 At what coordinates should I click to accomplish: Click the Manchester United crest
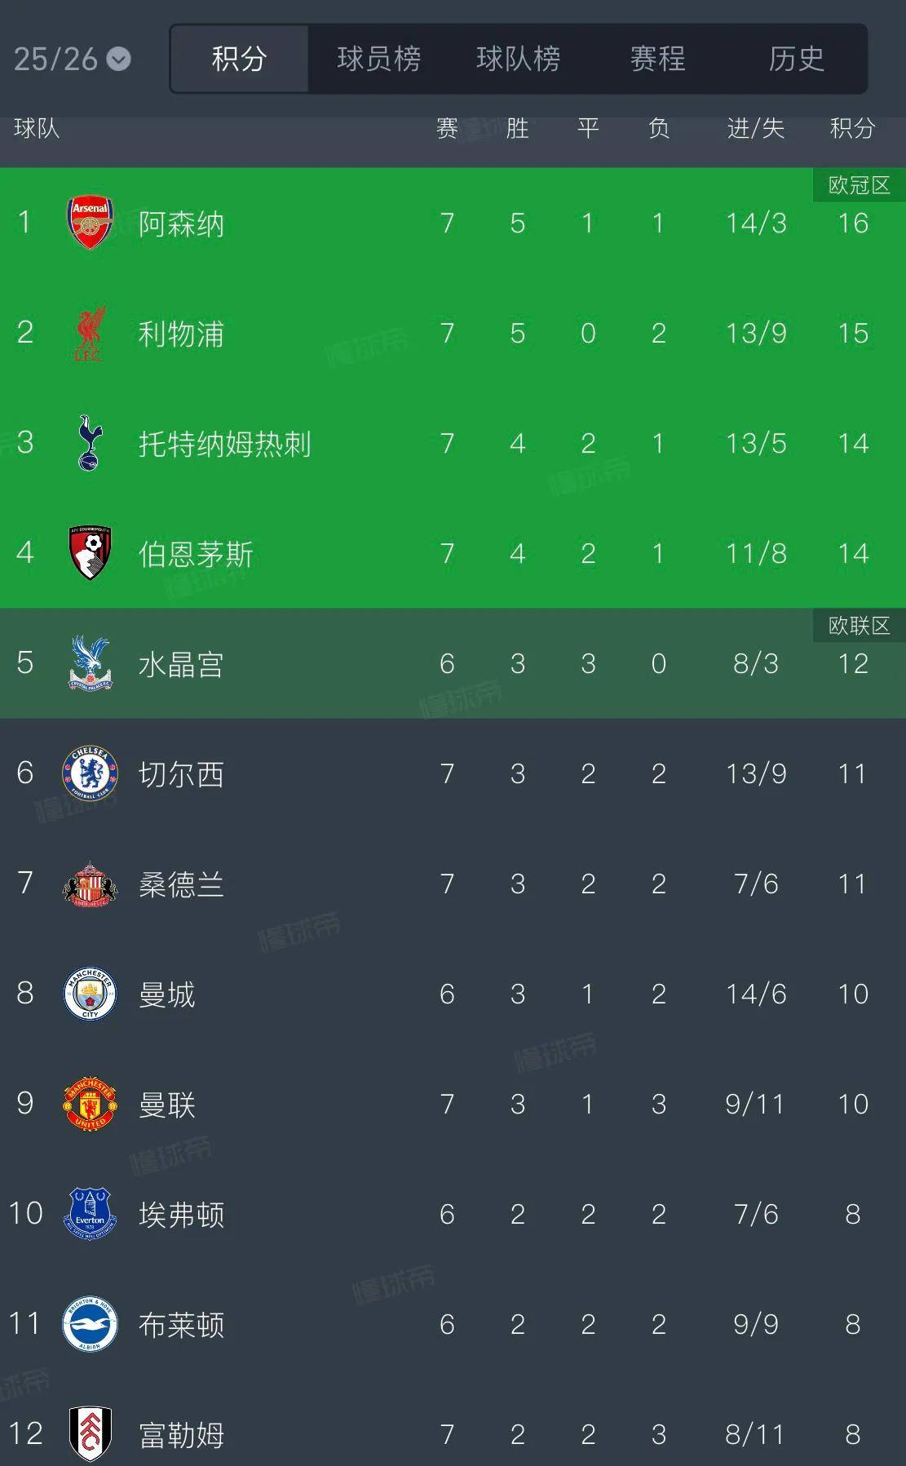click(x=90, y=1104)
